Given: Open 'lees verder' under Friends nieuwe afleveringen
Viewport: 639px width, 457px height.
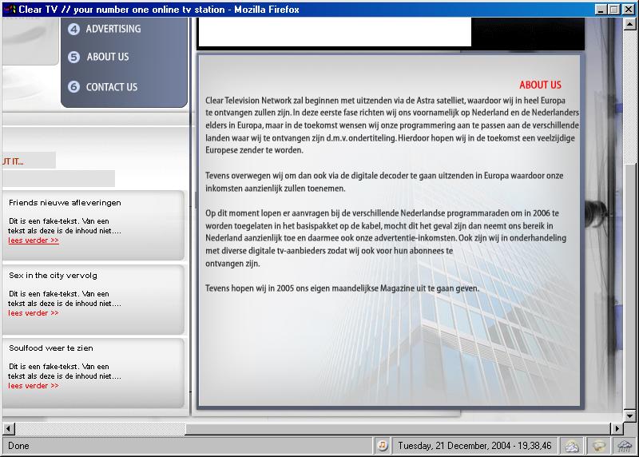Looking at the screenshot, I should pos(34,240).
